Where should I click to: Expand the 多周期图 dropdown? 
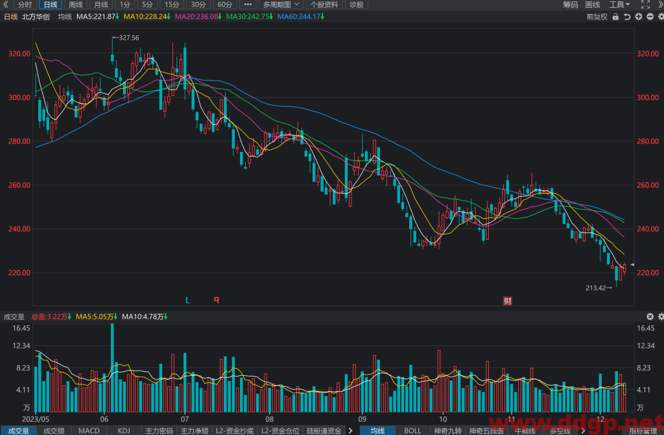tap(281, 5)
